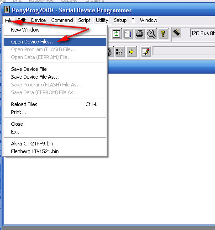215x230 pixels.
Task: Click the load script document icon
Action: tap(128, 34)
